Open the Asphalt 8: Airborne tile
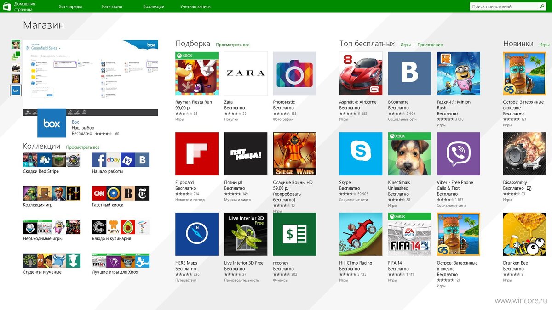The height and width of the screenshot is (310, 552). (361, 73)
